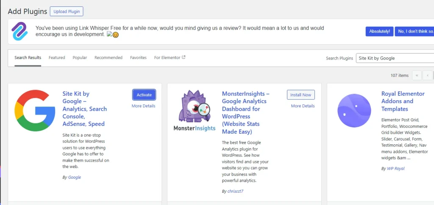Open the MonsterInsights plugin title link
The width and height of the screenshot is (434, 205).
pyautogui.click(x=246, y=112)
